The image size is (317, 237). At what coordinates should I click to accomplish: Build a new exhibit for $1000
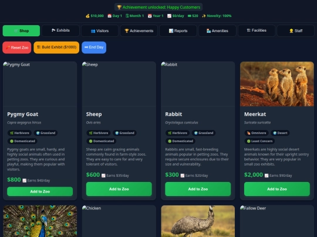tap(56, 47)
